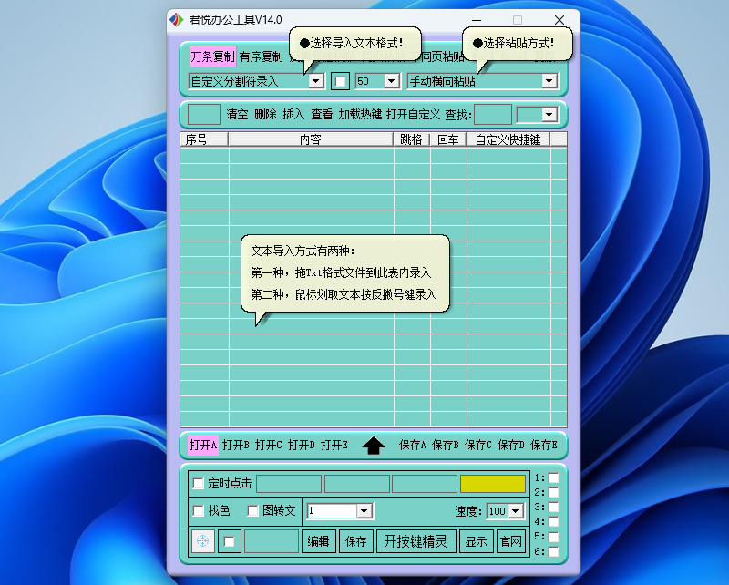Click the 序号 column header
Viewport: 729px width, 585px height.
[204, 139]
